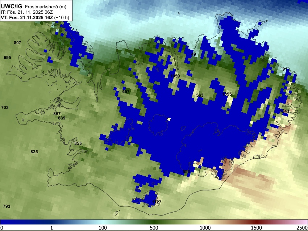Click the color scale tick label 1000

[x=205, y=228]
